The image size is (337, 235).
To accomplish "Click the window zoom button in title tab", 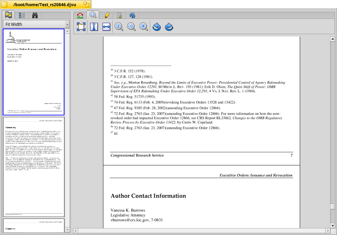I will (86, 4).
